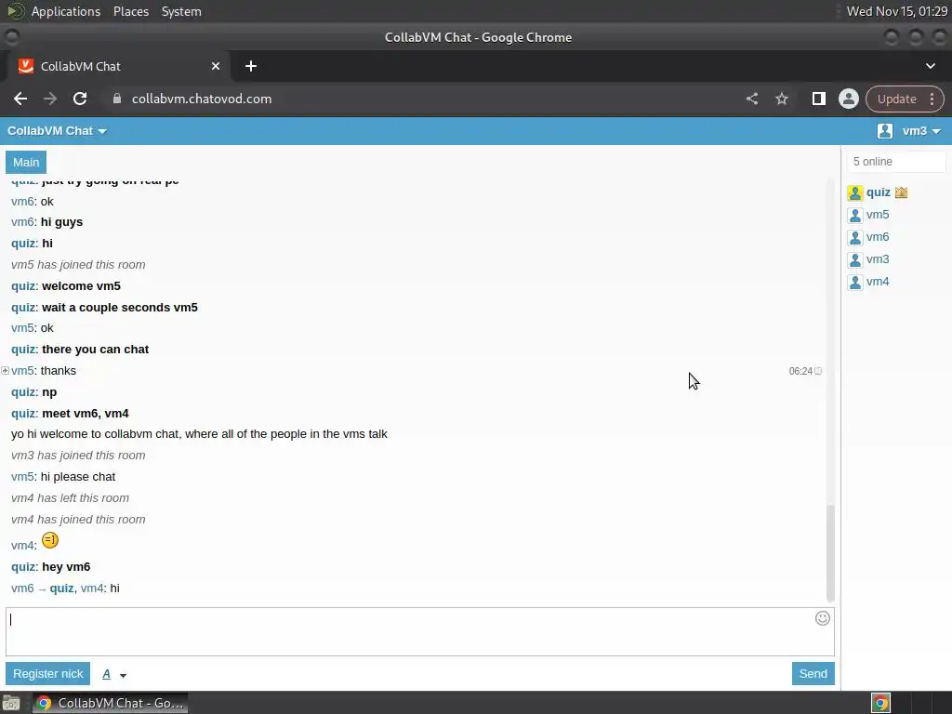Click quiz nick in 'meet vm6, vm4' message

(x=24, y=414)
